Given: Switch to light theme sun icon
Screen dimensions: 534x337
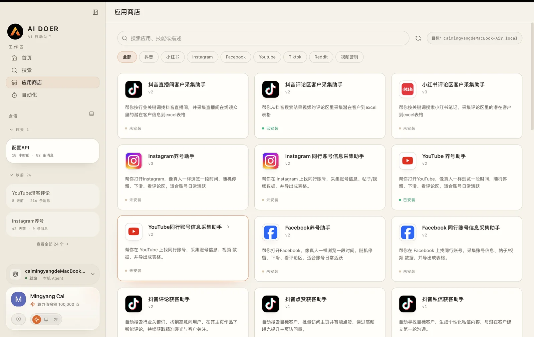Looking at the screenshot, I should (37, 319).
